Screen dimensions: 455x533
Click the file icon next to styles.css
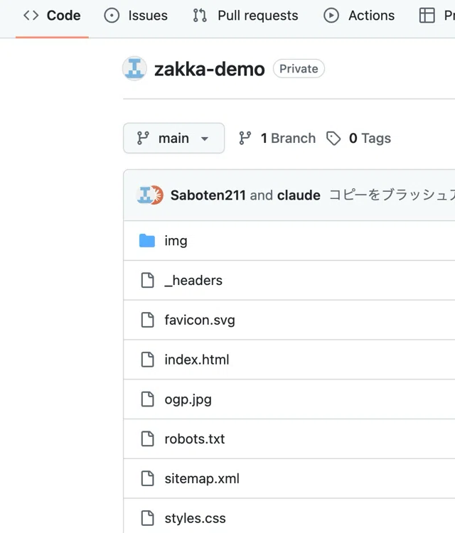coord(148,518)
